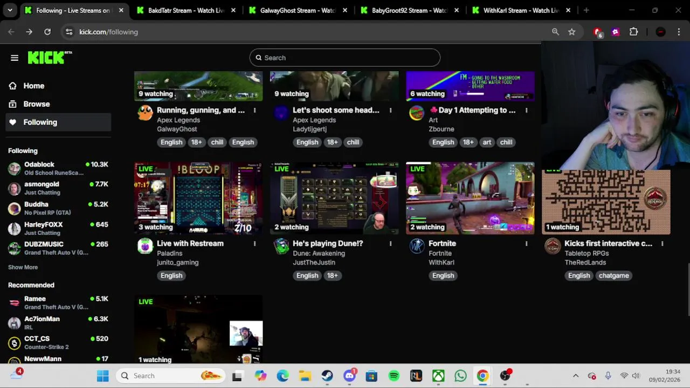
Task: Open the Chrome extensions puzzle icon
Action: (633, 32)
